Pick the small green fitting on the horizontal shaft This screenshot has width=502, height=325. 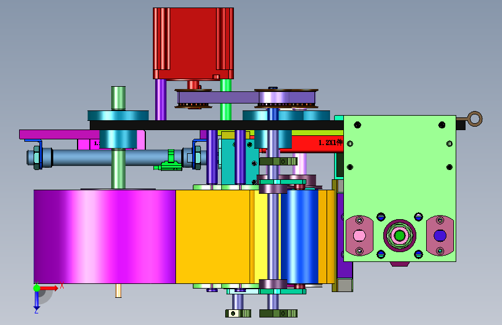coord(168,161)
